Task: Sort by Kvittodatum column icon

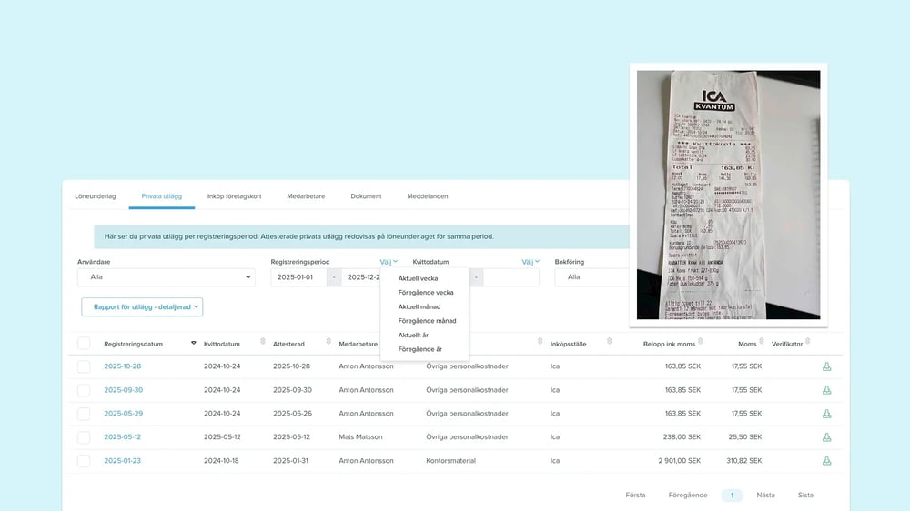Action: click(263, 342)
